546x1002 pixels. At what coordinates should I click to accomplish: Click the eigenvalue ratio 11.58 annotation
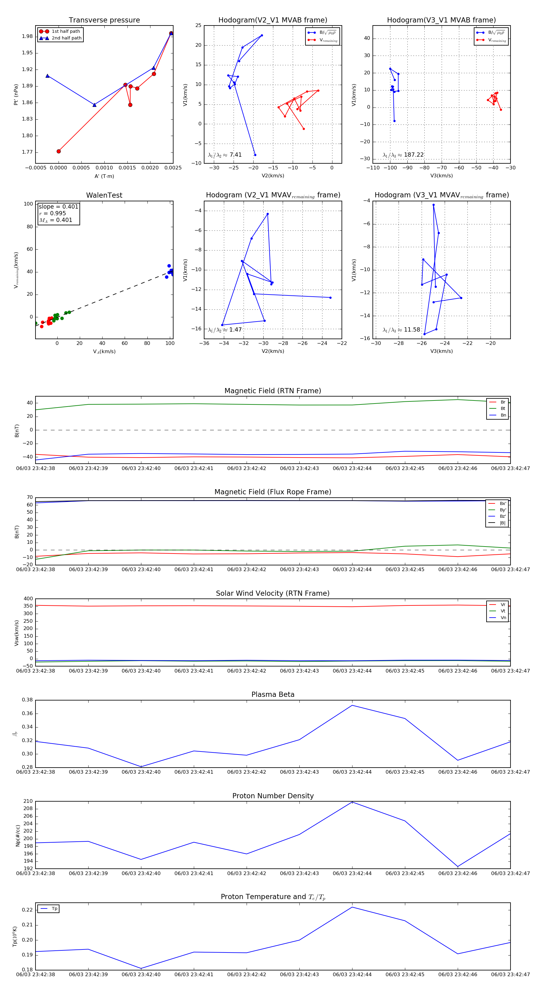[401, 330]
